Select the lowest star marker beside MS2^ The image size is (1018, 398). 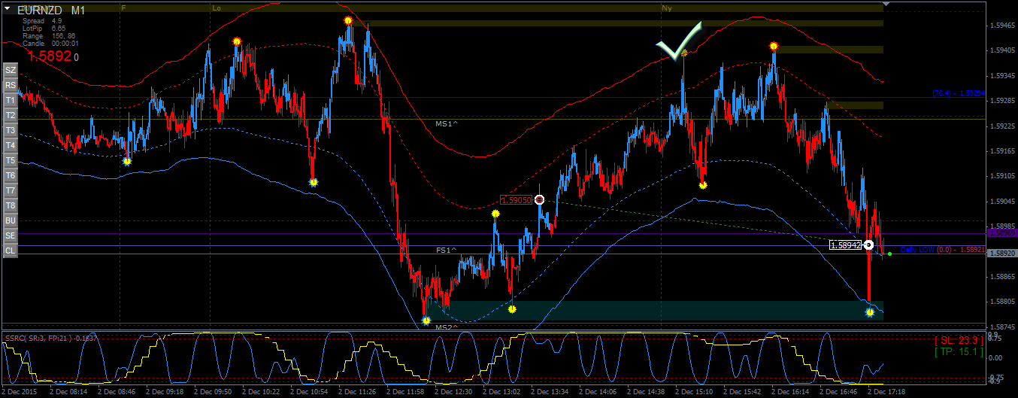[x=426, y=321]
